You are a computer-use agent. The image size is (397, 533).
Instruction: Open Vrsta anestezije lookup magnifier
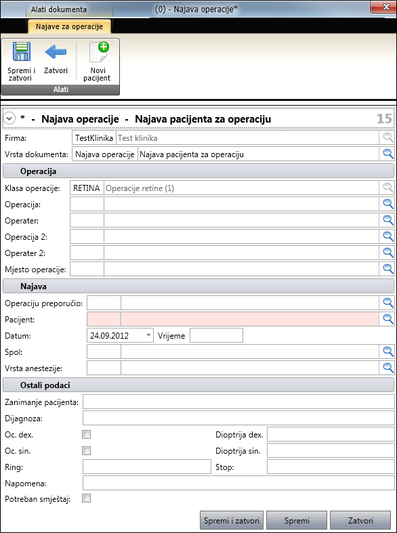[x=388, y=368]
